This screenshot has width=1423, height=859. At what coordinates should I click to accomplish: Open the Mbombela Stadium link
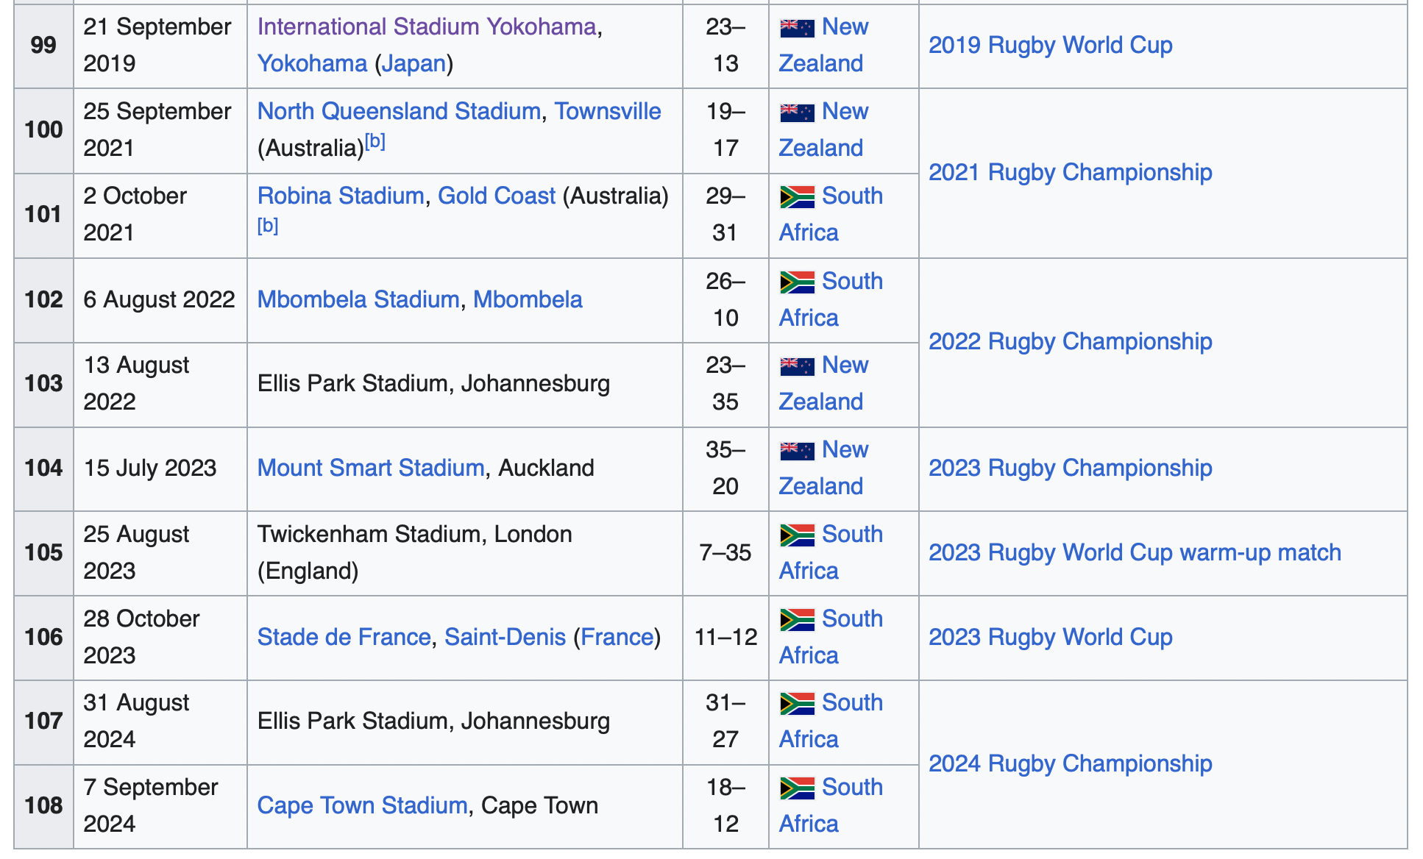(x=358, y=299)
